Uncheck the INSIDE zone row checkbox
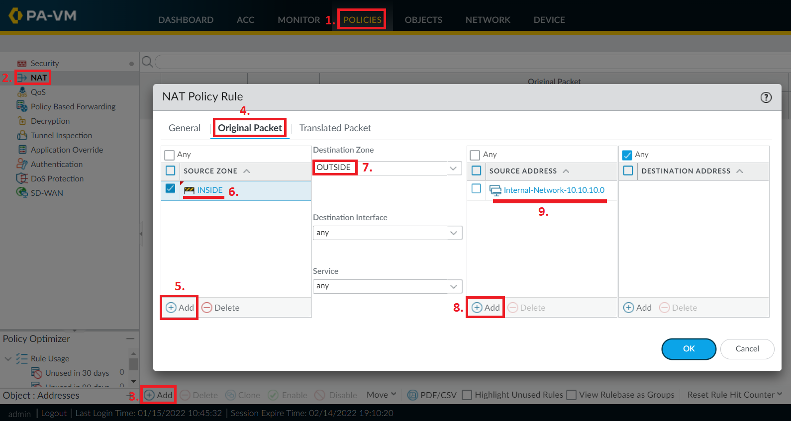The height and width of the screenshot is (421, 791). (x=171, y=189)
